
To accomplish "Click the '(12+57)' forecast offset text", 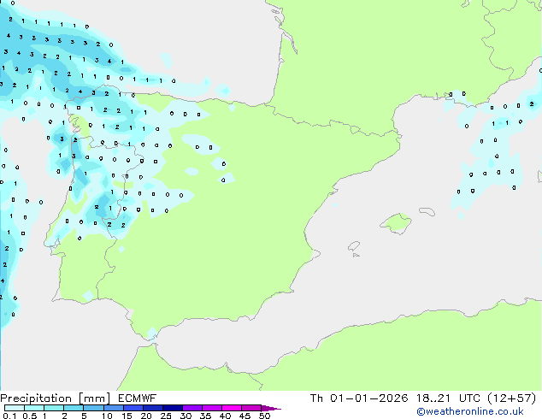I will tap(512, 398).
